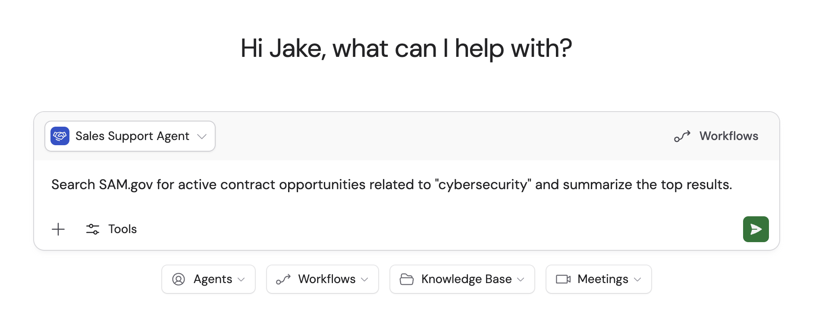Expand the Knowledge Base dropdown chevron
Viewport: 822px width, 324px height.
click(x=521, y=279)
